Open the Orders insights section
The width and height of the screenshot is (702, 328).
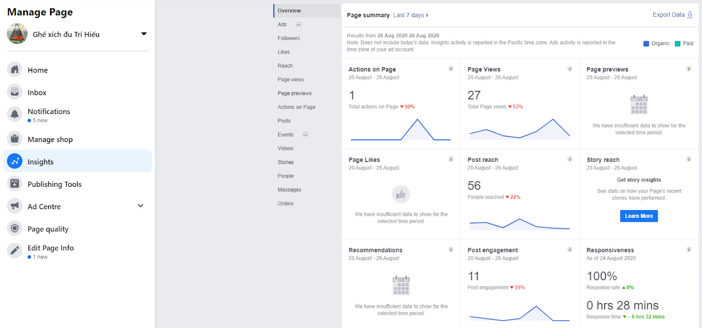tap(286, 203)
